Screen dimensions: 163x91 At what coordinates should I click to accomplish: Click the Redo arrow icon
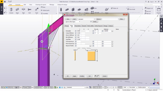[x=11, y=2]
